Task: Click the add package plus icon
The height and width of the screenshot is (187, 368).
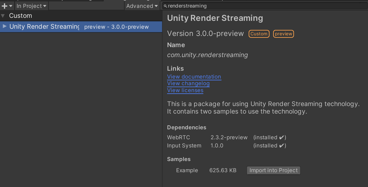Action: tap(4, 6)
